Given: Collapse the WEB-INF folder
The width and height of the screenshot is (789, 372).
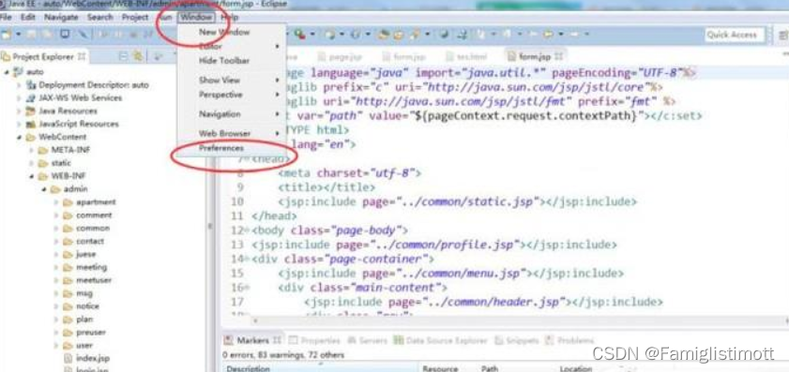Looking at the screenshot, I should pos(32,176).
